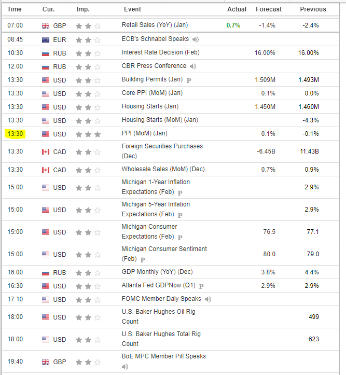Click preliminary 'P' icon beside Building Permits (Jan)
This screenshot has width=346, height=375.
pyautogui.click(x=189, y=80)
